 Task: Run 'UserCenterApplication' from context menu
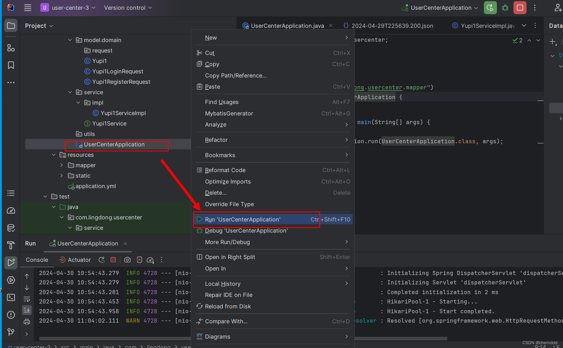coord(273,219)
